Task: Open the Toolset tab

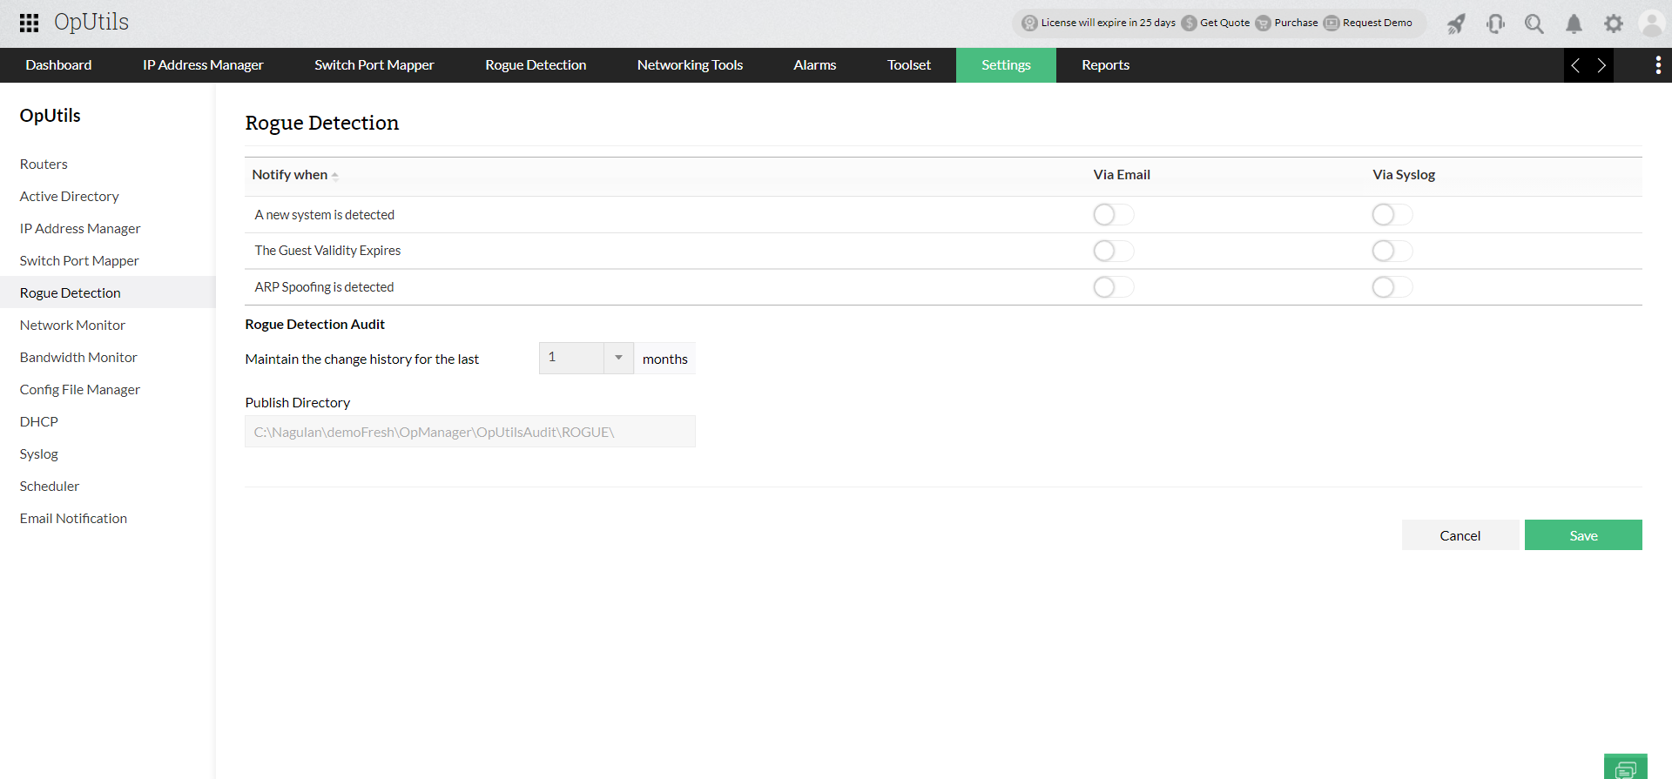Action: pyautogui.click(x=909, y=65)
